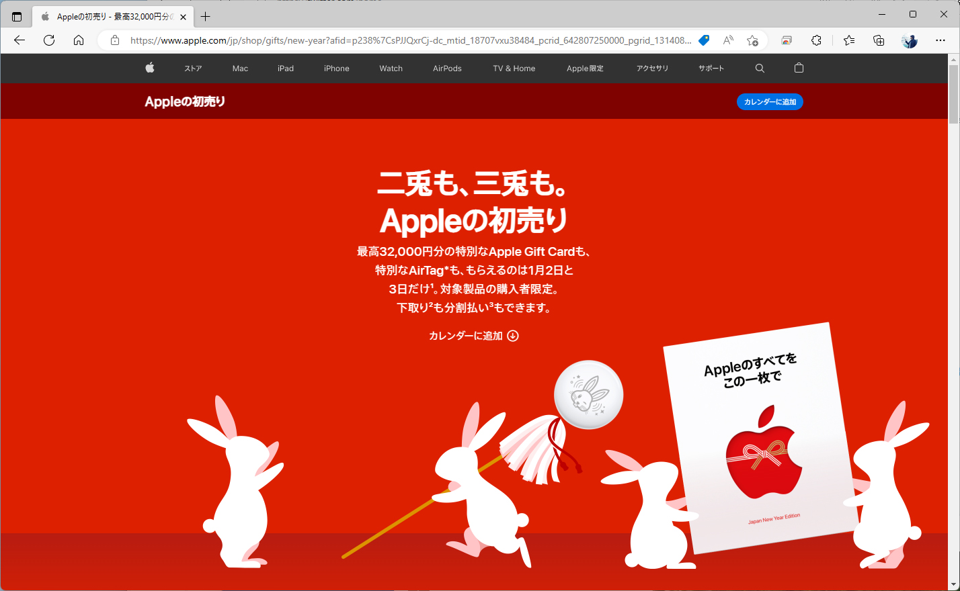Open the browser home icon
The width and height of the screenshot is (960, 591).
79,40
